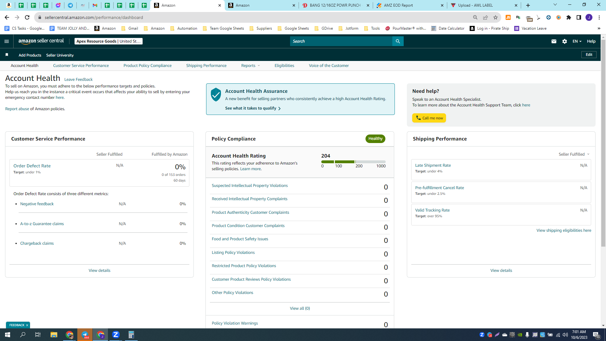Open Windows taskbar search
Screen dimensions: 606x341
click(23, 335)
